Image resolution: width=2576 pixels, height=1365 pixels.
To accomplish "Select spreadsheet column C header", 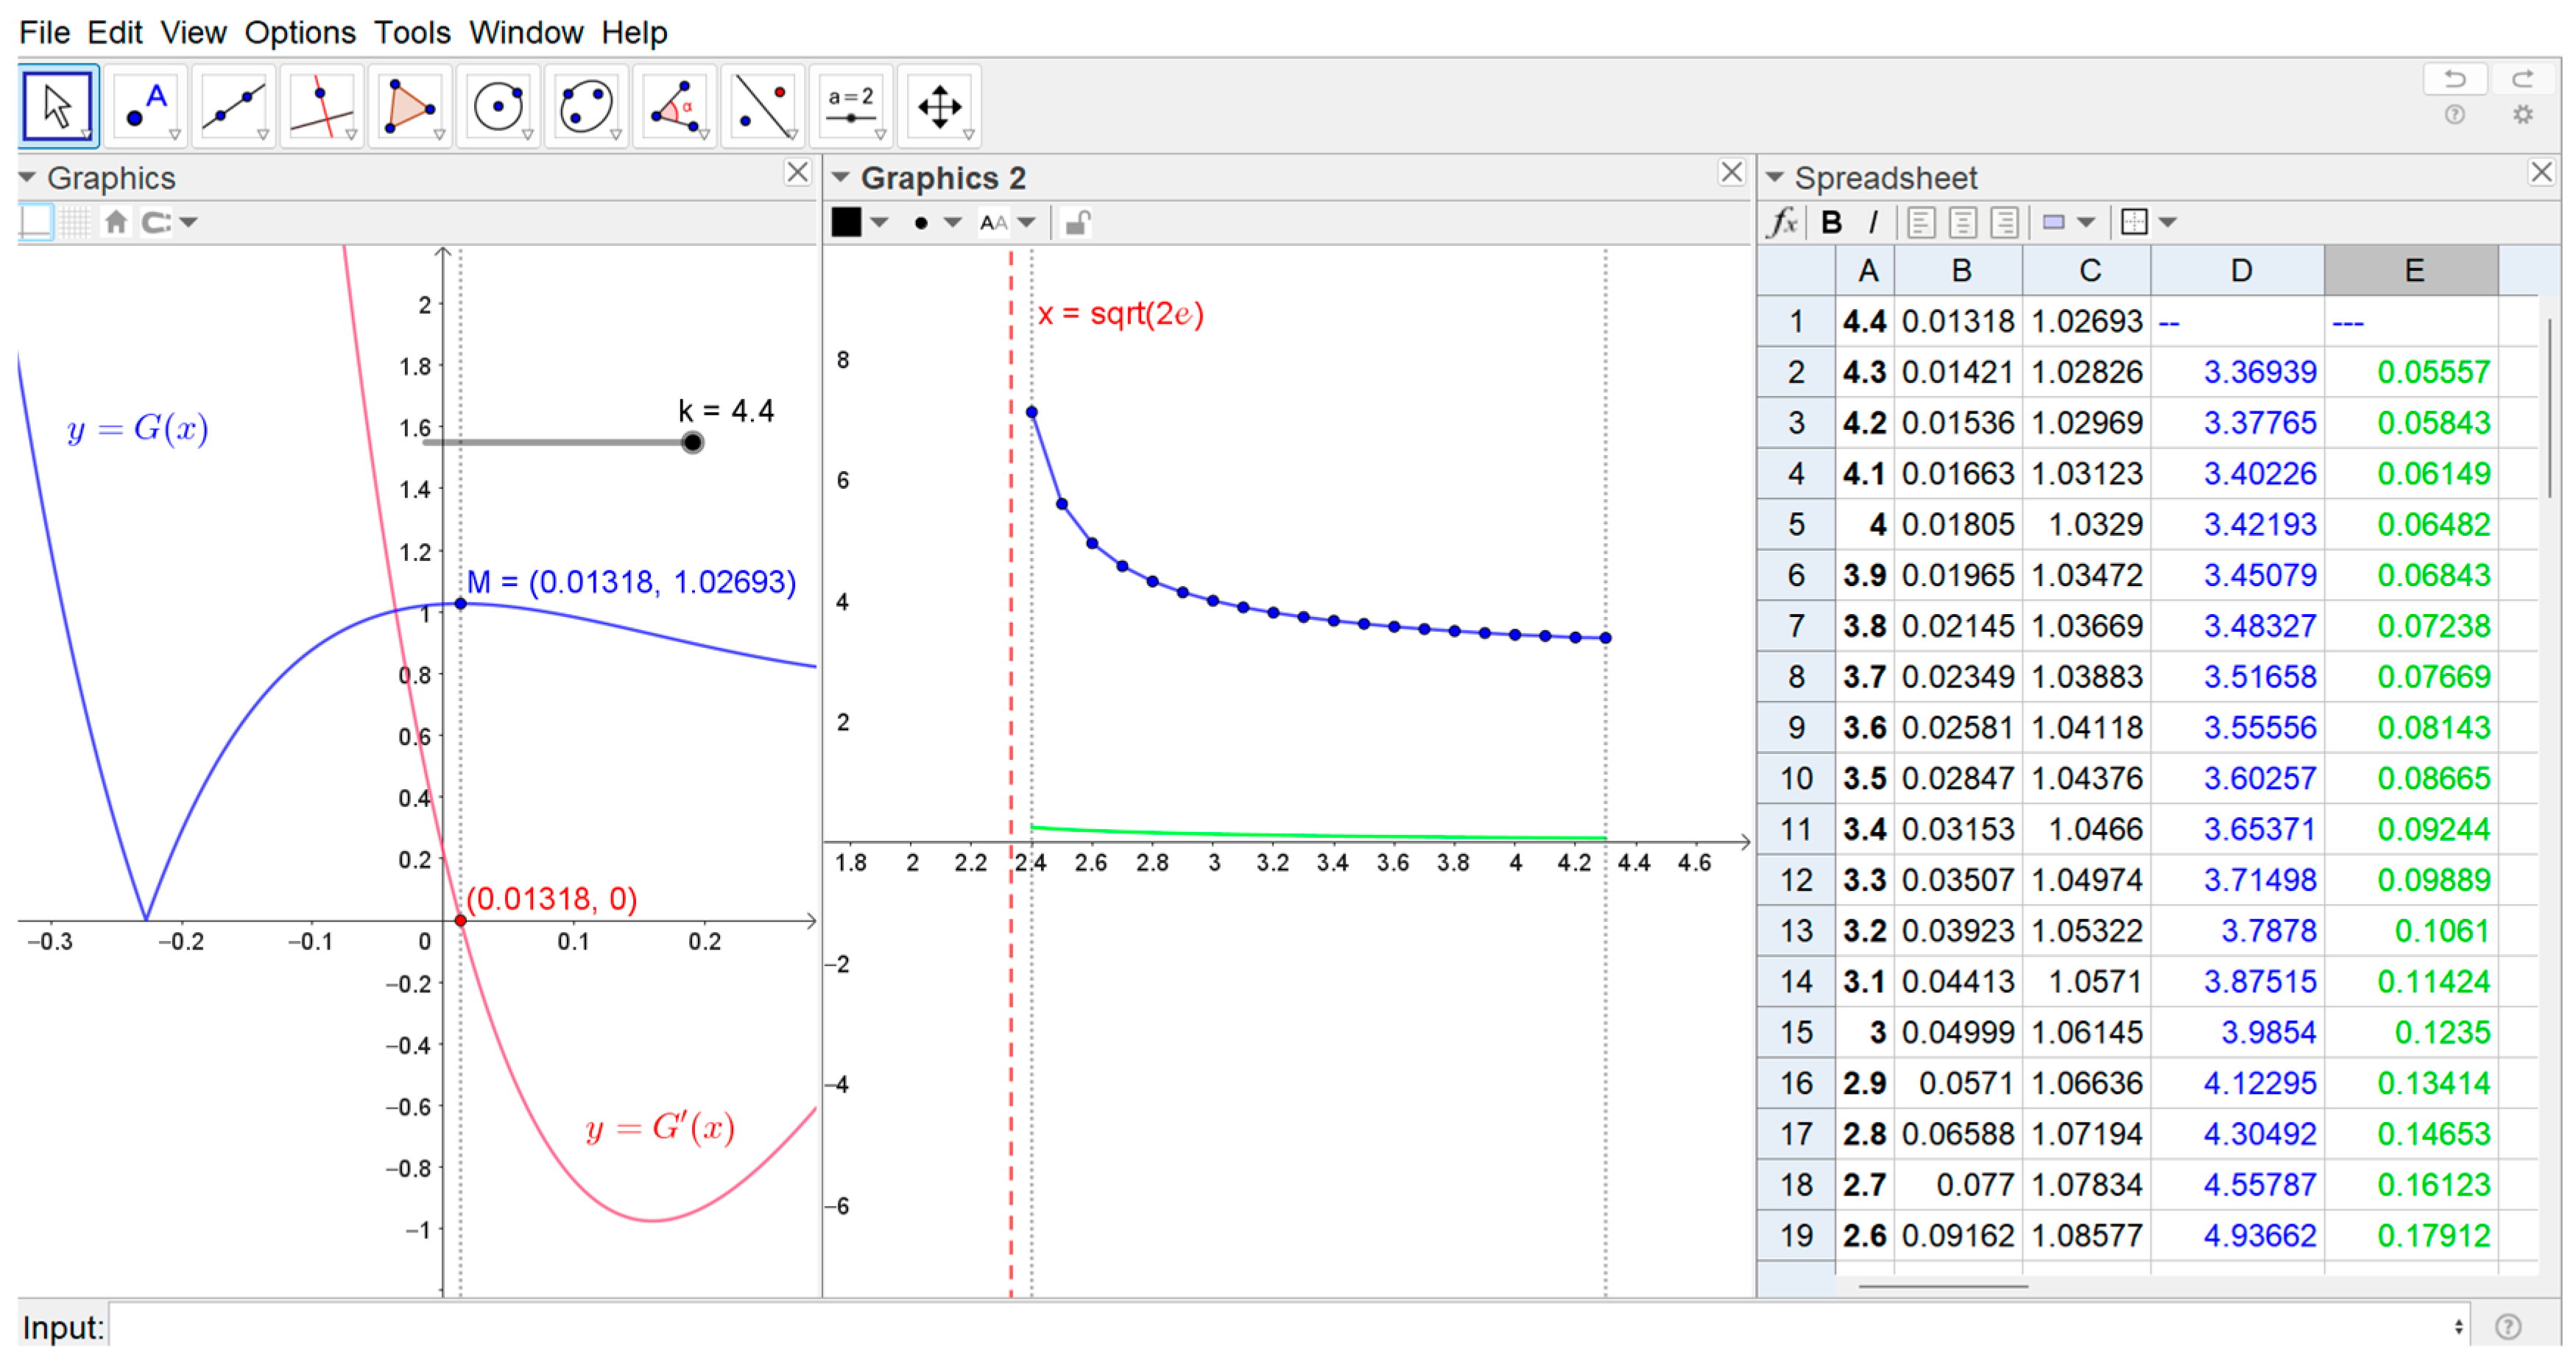I will point(2087,270).
